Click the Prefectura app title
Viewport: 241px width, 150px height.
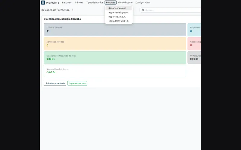click(x=52, y=3)
